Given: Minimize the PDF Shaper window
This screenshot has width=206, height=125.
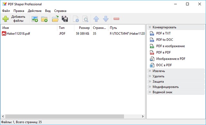Looking at the screenshot, I should [x=175, y=4].
